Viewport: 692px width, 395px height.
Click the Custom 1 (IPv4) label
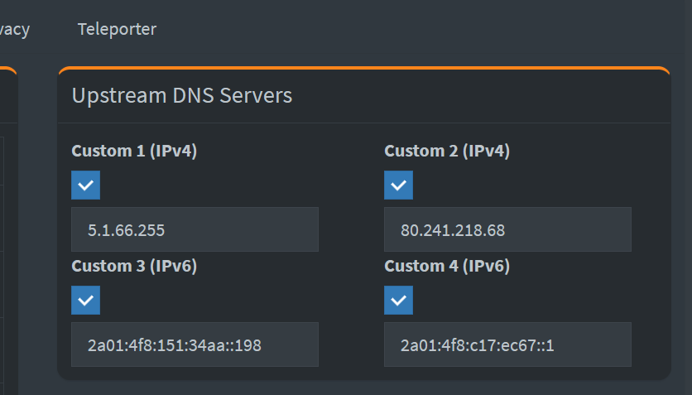coord(134,151)
